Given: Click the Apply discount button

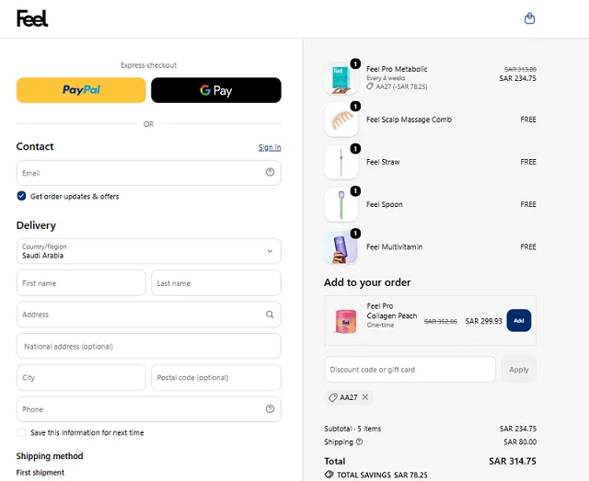Looking at the screenshot, I should (519, 370).
